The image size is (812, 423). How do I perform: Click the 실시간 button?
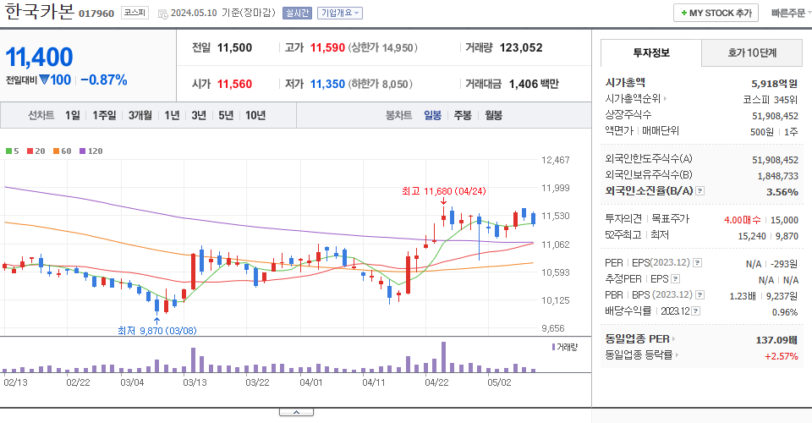point(297,13)
